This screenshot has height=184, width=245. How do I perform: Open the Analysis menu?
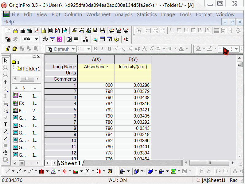[124, 14]
